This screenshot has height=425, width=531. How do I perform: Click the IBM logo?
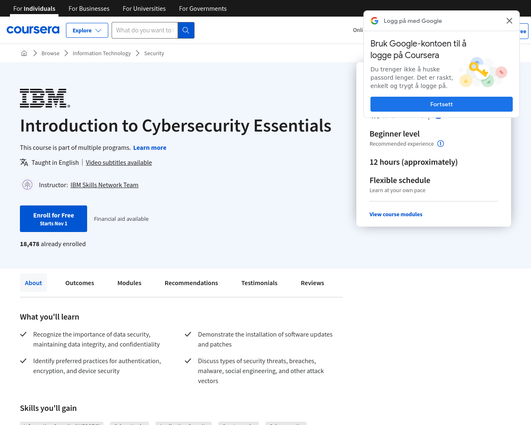click(x=45, y=98)
